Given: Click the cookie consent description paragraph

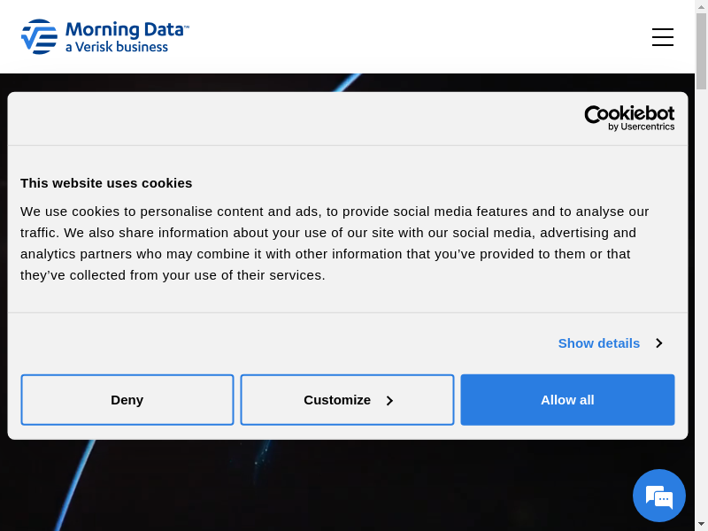Looking at the screenshot, I should pyautogui.click(x=336, y=243).
